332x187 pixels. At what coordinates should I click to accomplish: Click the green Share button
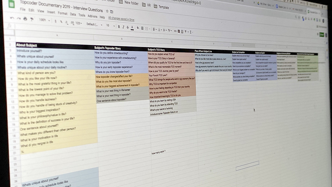coord(322,34)
